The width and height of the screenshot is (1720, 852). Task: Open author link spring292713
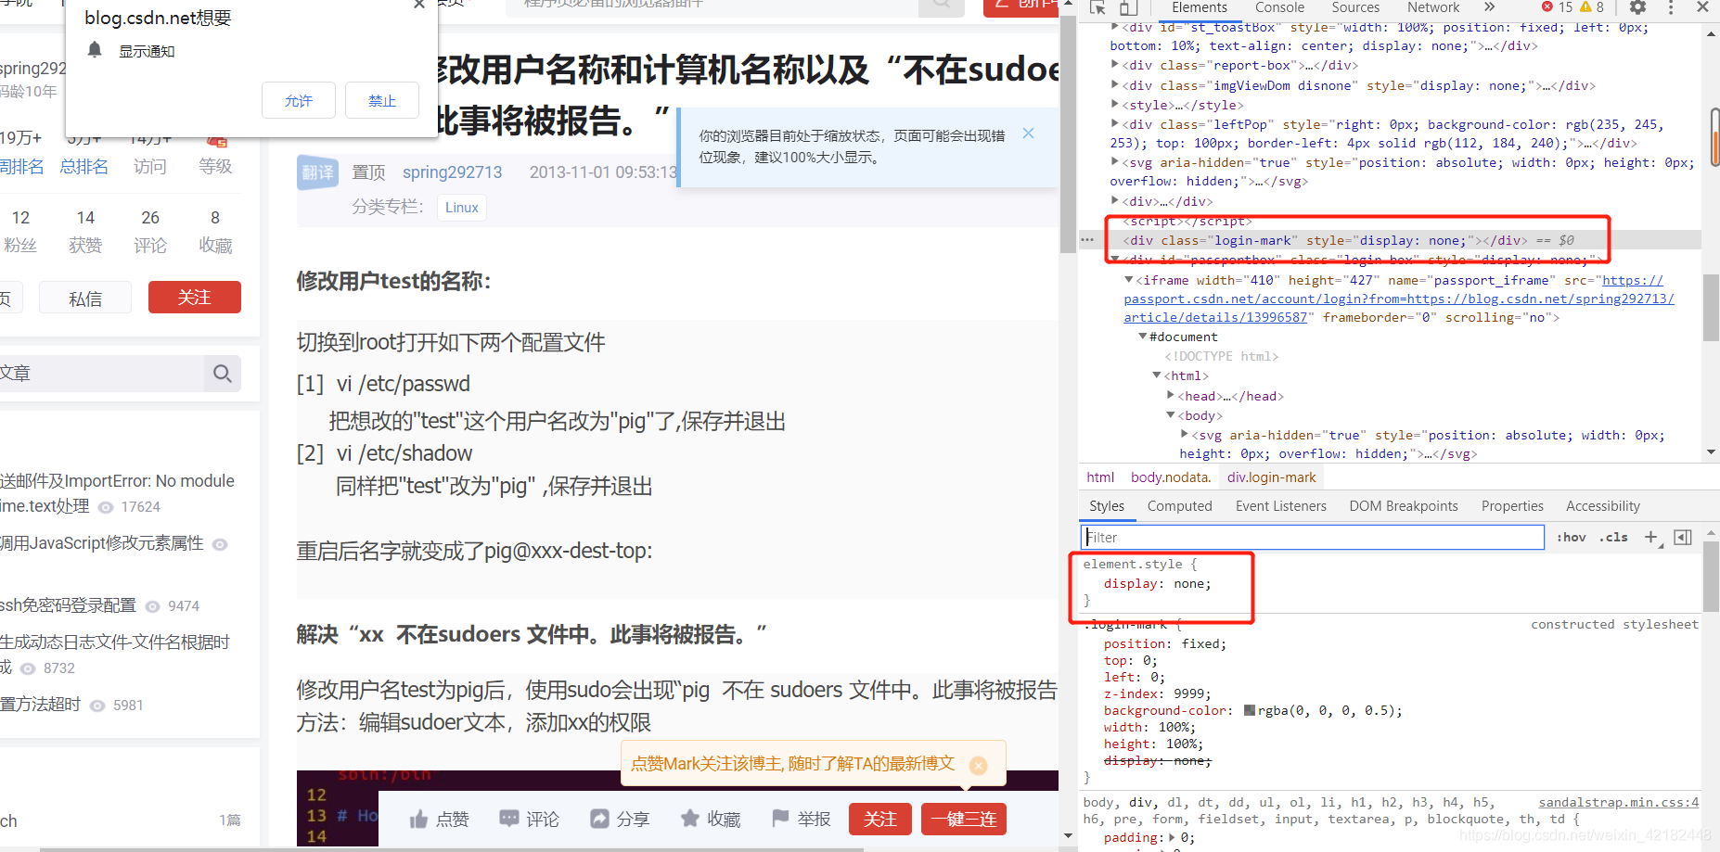click(452, 172)
